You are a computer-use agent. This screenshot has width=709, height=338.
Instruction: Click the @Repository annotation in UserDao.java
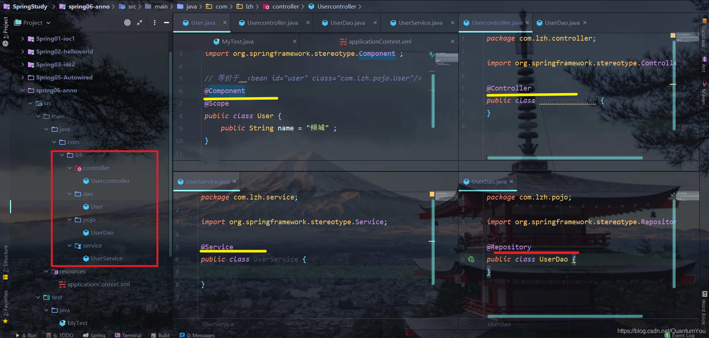point(509,247)
